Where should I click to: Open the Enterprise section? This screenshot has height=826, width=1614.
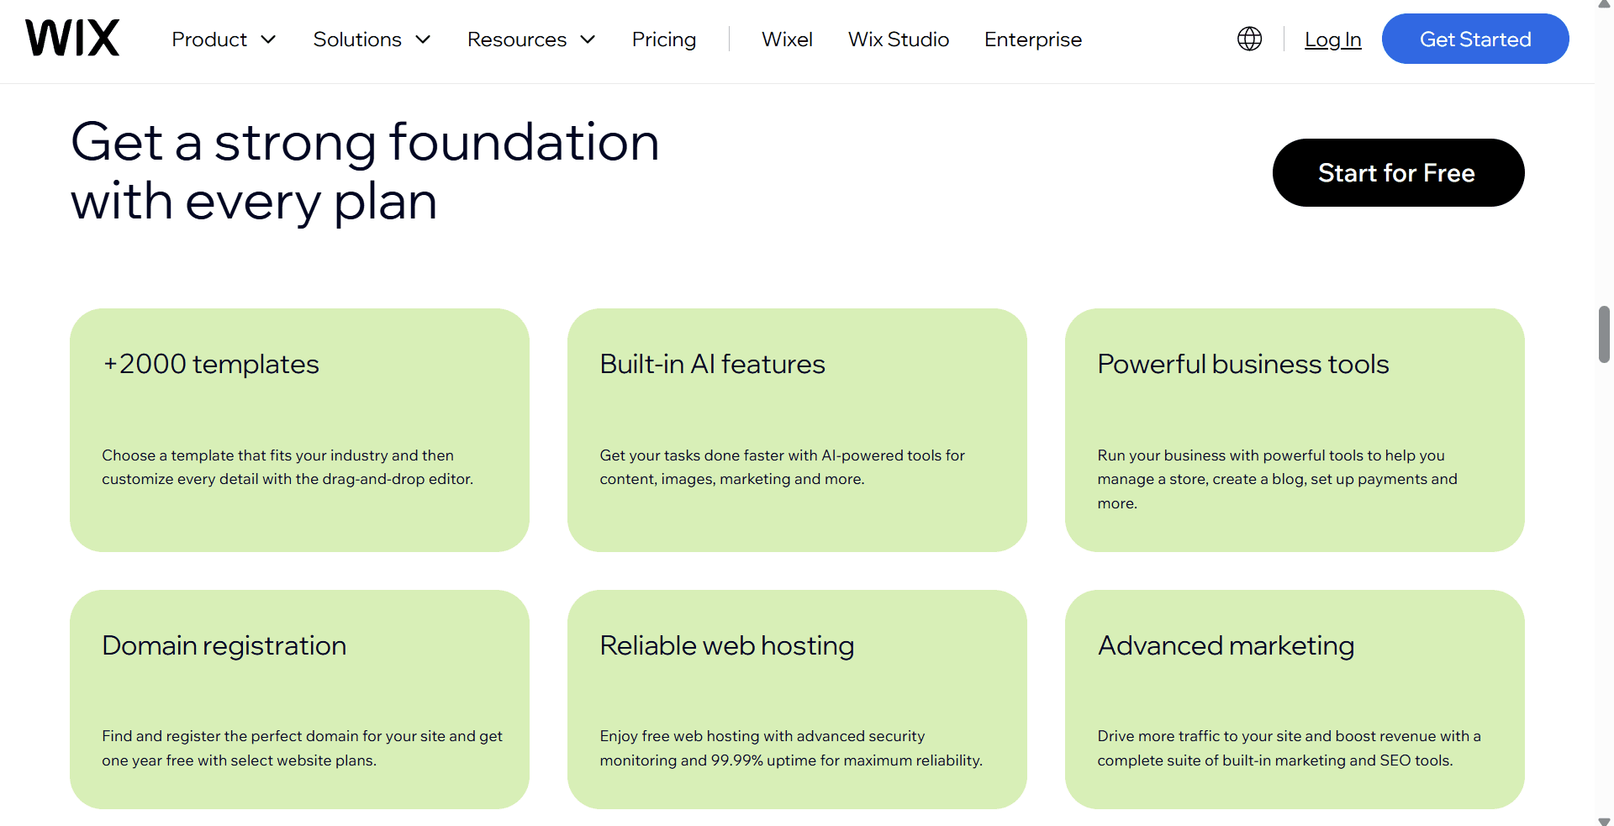(1032, 39)
